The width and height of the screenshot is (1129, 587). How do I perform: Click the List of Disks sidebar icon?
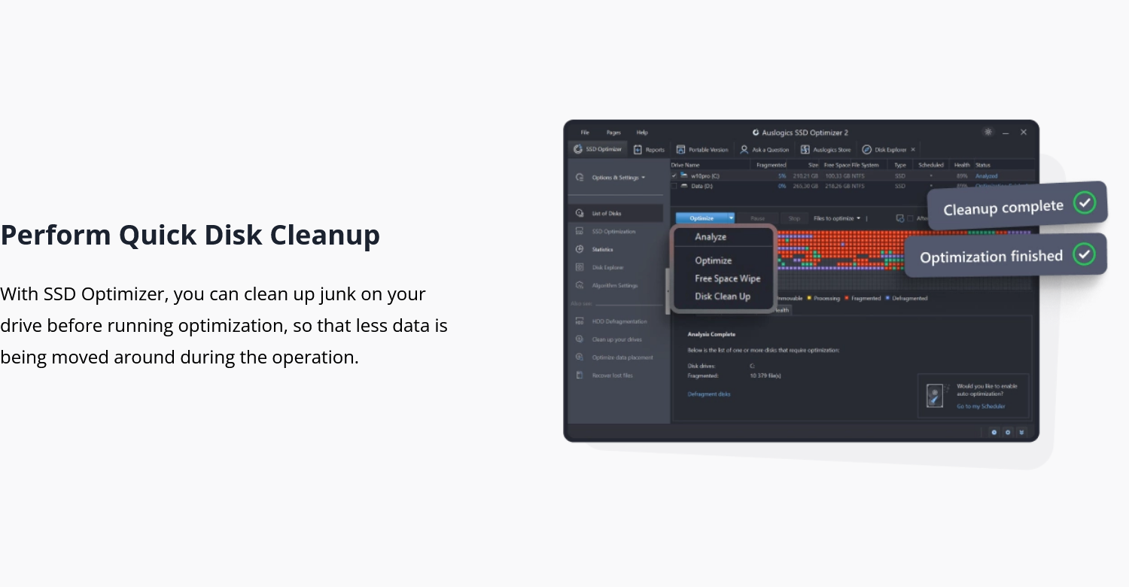pos(580,214)
